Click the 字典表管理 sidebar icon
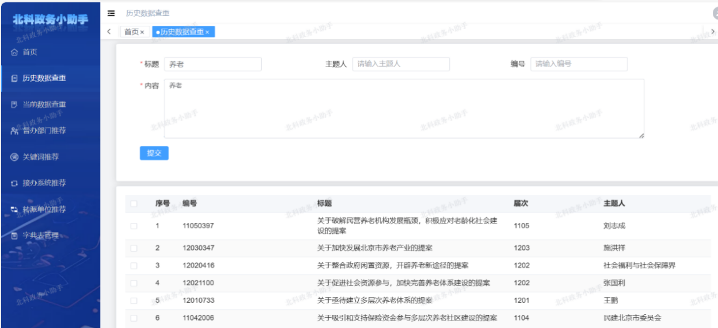Image resolution: width=718 pixels, height=328 pixels. [15, 236]
